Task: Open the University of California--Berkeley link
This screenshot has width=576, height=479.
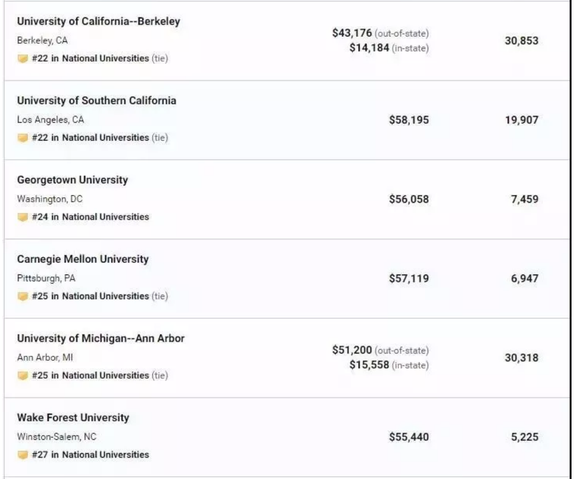Action: [x=99, y=21]
